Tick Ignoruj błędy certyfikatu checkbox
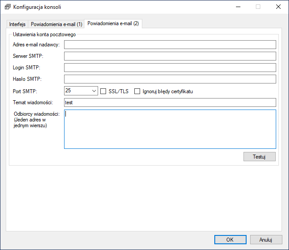The image size is (289, 250). (137, 91)
